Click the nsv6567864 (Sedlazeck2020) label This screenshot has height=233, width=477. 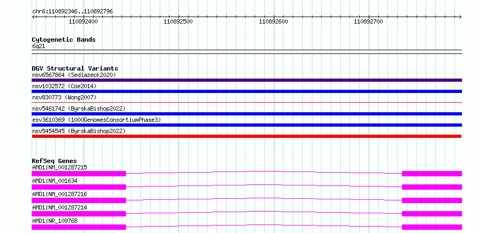(74, 75)
